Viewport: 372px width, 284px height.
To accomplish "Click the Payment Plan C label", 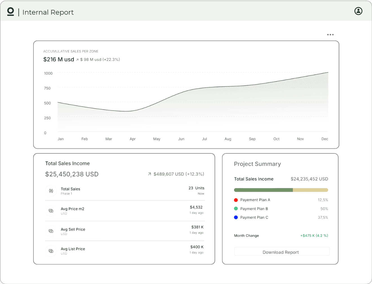I will point(254,218).
